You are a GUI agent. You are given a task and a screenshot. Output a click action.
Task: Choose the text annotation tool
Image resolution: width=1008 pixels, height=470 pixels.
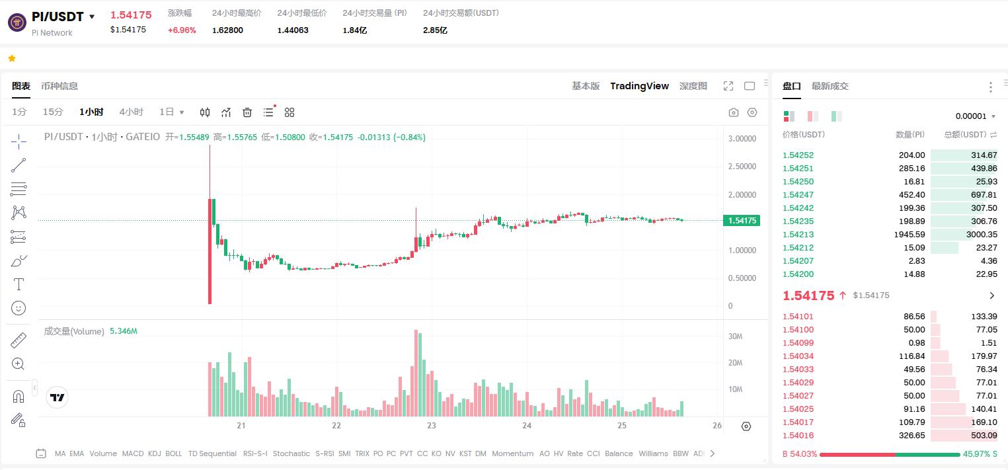[x=19, y=284]
